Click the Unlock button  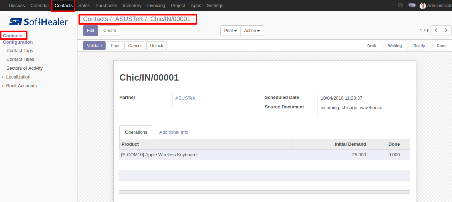point(157,46)
